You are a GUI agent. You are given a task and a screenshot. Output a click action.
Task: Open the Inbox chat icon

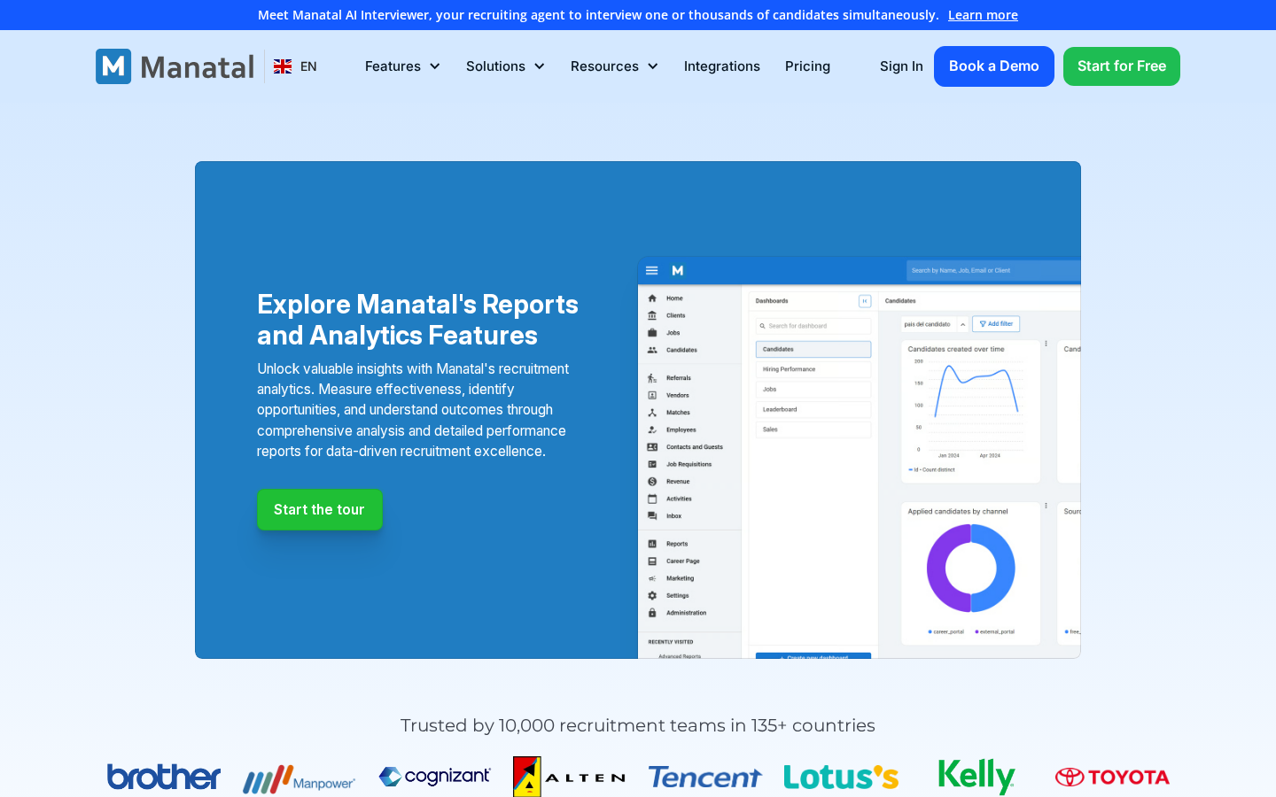click(652, 515)
